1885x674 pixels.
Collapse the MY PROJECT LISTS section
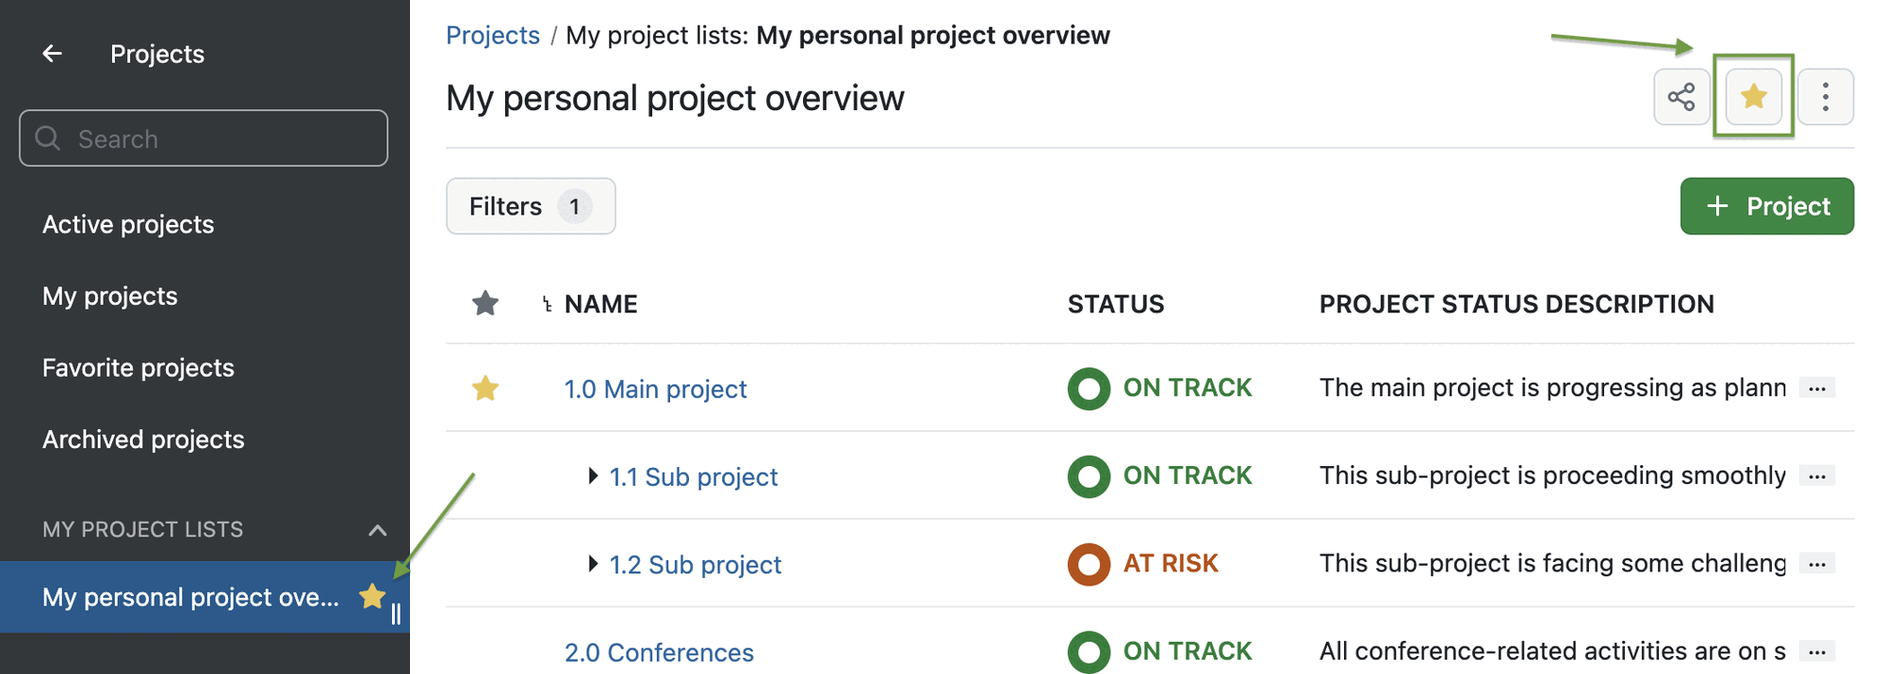(x=377, y=529)
